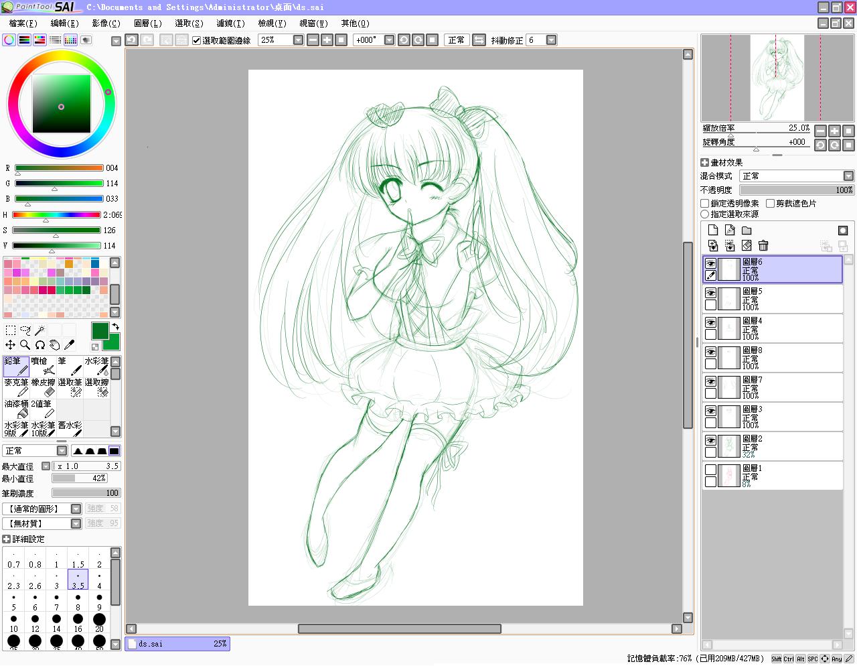Enable 剪裁遮色片 checkbox
857x666 pixels.
click(771, 204)
